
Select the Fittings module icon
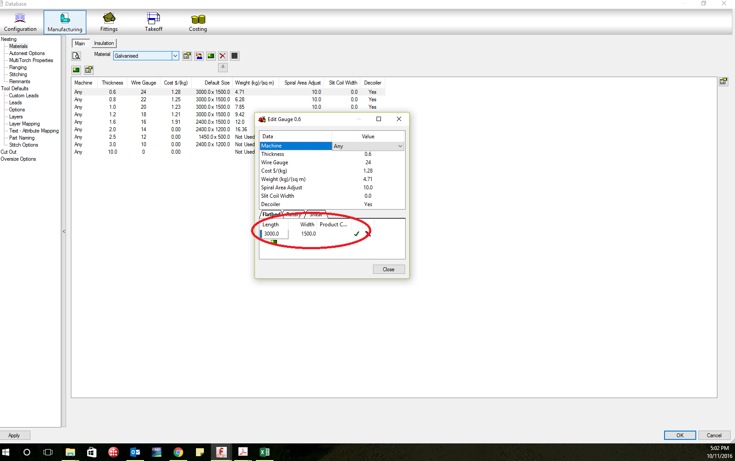(108, 21)
